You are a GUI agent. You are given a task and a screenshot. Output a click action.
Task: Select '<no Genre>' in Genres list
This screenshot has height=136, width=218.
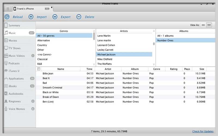point(64,55)
